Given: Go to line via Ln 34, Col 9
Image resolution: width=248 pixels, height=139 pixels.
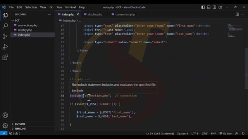Looking at the screenshot, I should (x=160, y=134).
